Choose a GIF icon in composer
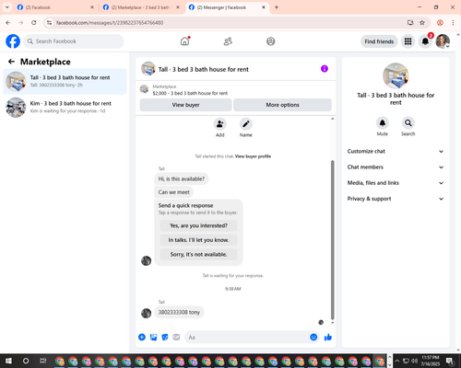The height and width of the screenshot is (368, 461). click(176, 337)
